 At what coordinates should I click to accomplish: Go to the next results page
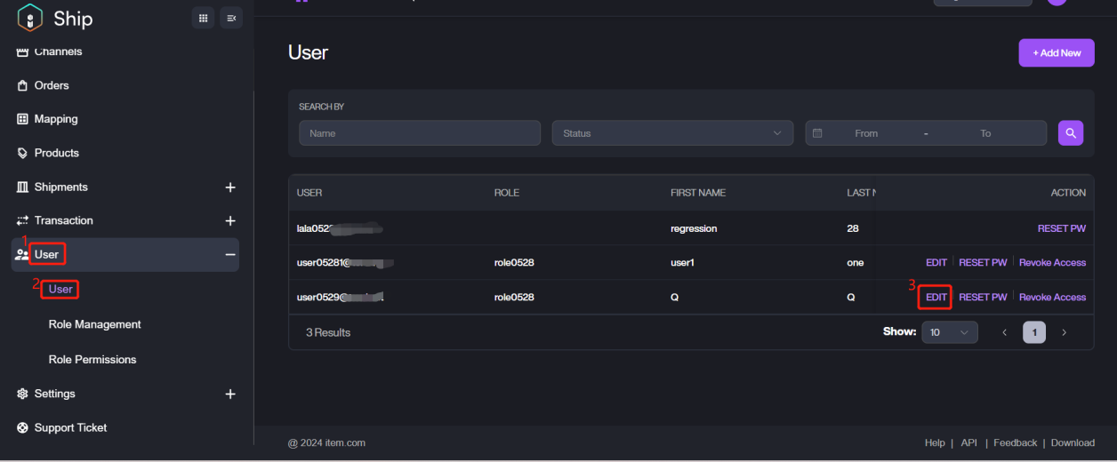tap(1064, 332)
